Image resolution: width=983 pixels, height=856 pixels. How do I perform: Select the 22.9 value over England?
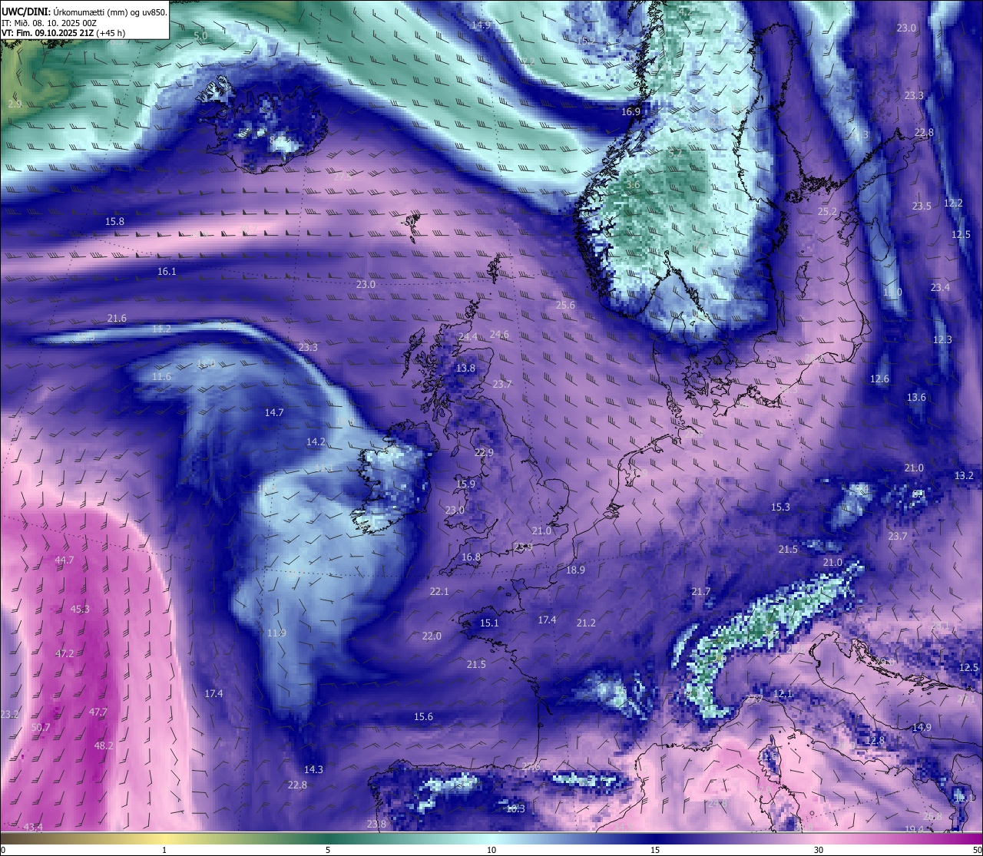point(484,452)
